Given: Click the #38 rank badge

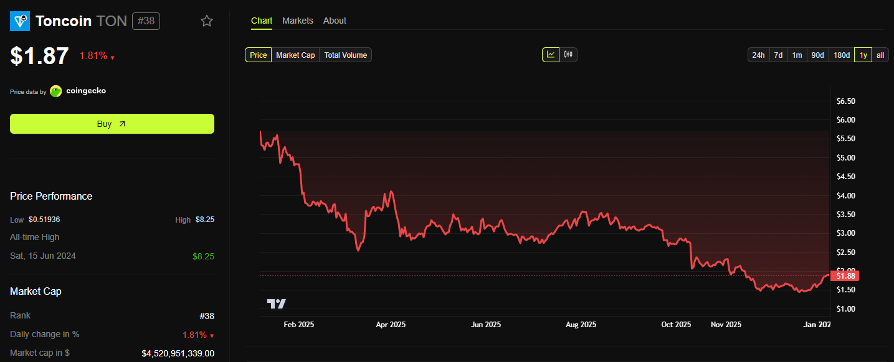Looking at the screenshot, I should pyautogui.click(x=146, y=21).
